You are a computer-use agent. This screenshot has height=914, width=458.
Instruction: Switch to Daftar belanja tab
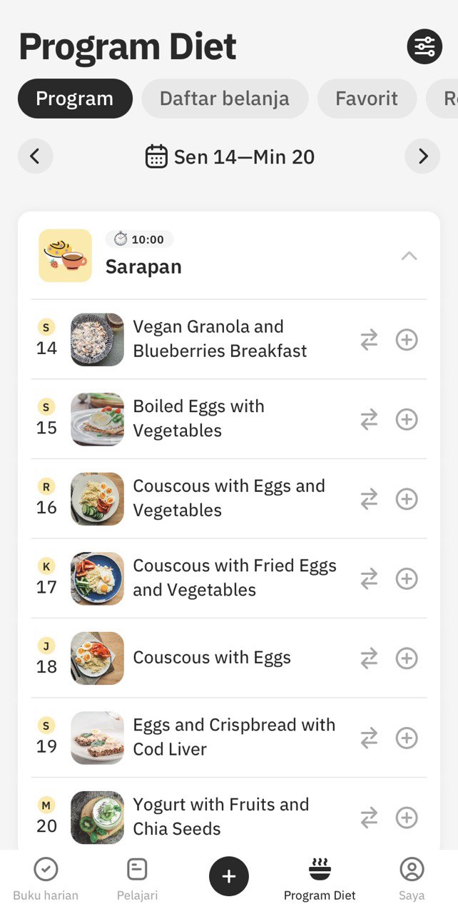point(225,99)
